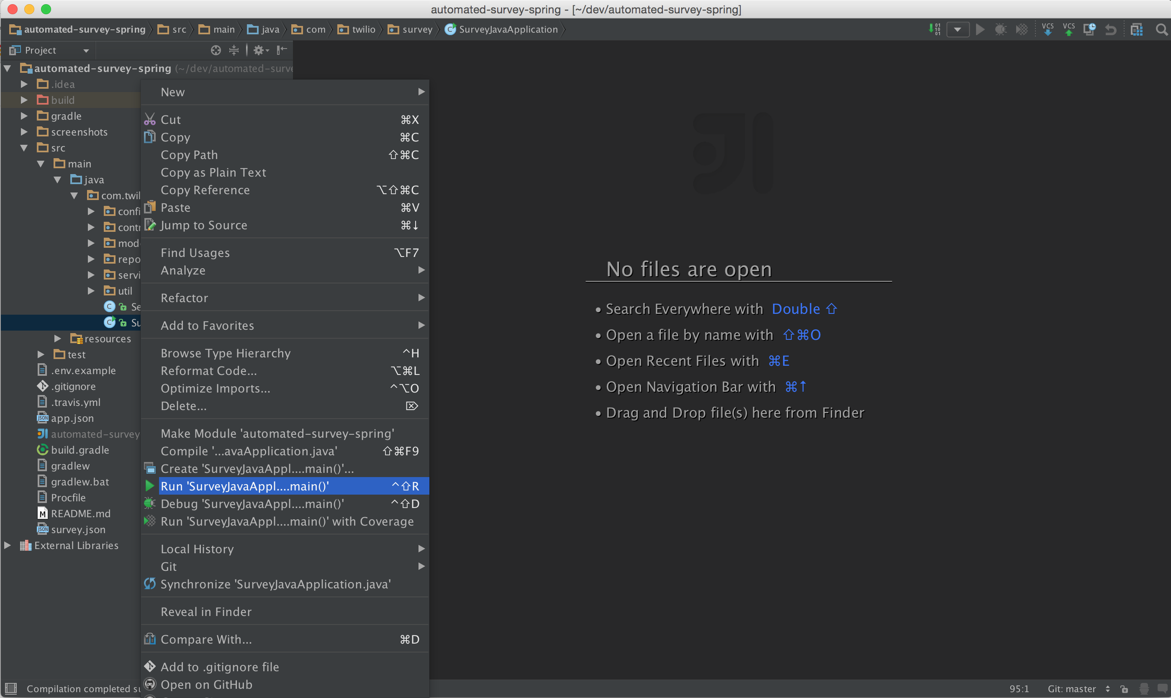Choose Copy Path menu item
1171x698 pixels.
point(285,155)
